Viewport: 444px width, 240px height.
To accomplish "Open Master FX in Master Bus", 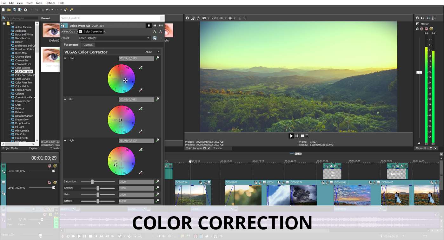I will click(417, 29).
